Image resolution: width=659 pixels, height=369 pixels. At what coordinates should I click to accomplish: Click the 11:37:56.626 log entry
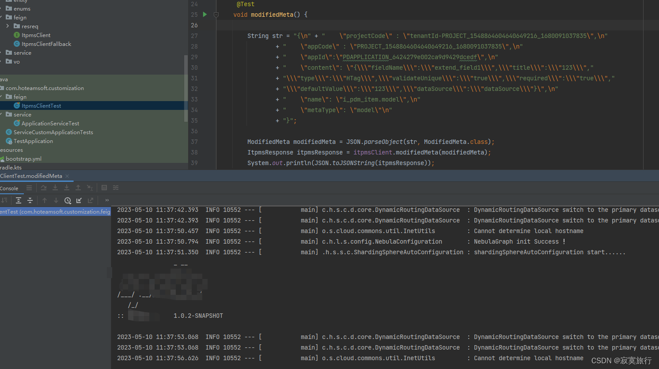pos(350,358)
